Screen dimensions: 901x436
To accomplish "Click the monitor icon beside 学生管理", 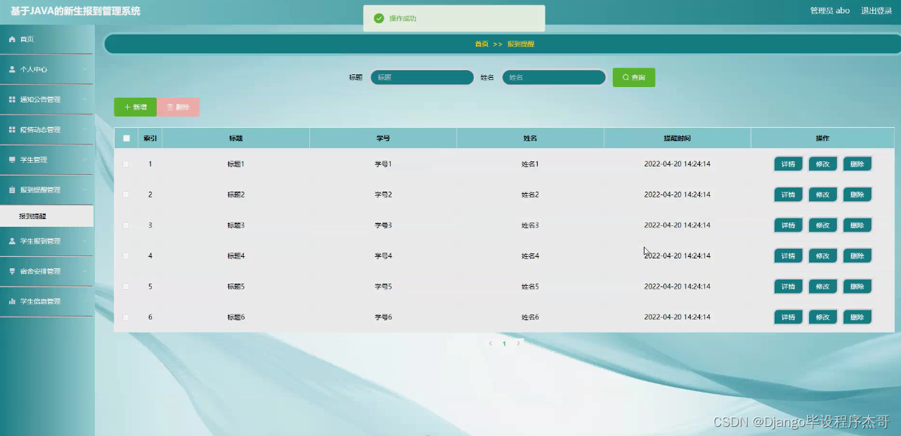I will (x=12, y=160).
